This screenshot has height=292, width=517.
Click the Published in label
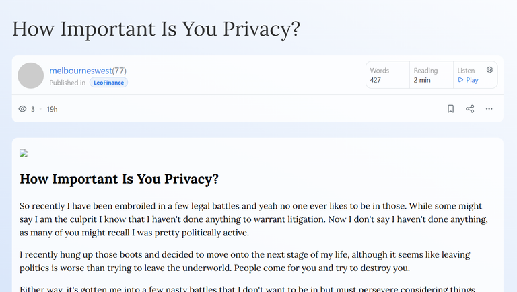[67, 83]
